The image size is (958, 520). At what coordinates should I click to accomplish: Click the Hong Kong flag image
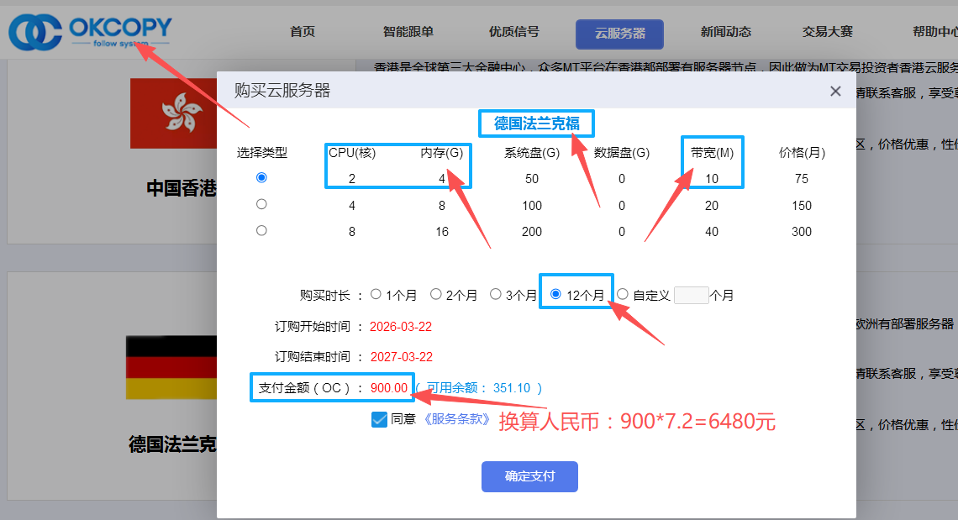point(173,113)
